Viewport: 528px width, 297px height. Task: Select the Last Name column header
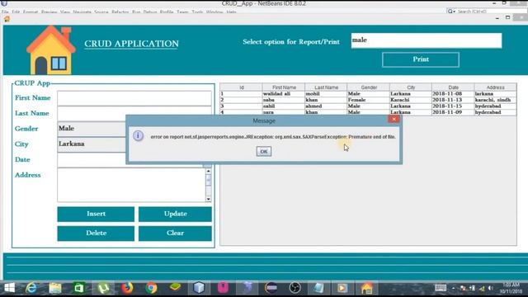[x=326, y=87]
